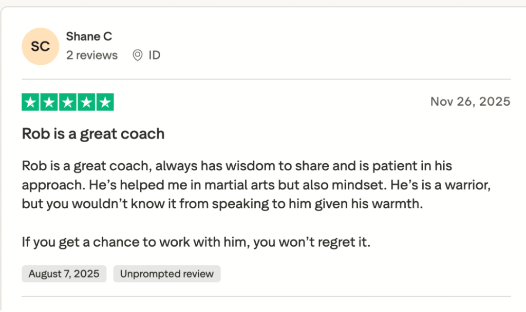
Task: Click the second green rating star
Action: tap(49, 102)
